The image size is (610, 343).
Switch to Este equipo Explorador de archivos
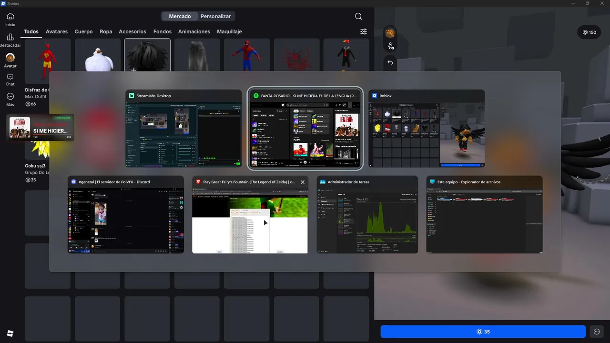pos(484,214)
